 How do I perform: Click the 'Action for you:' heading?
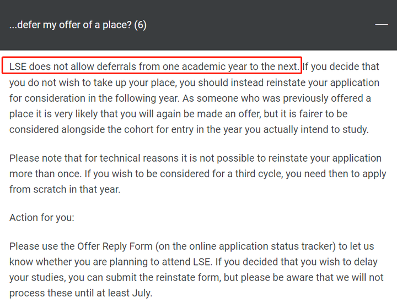(x=42, y=218)
